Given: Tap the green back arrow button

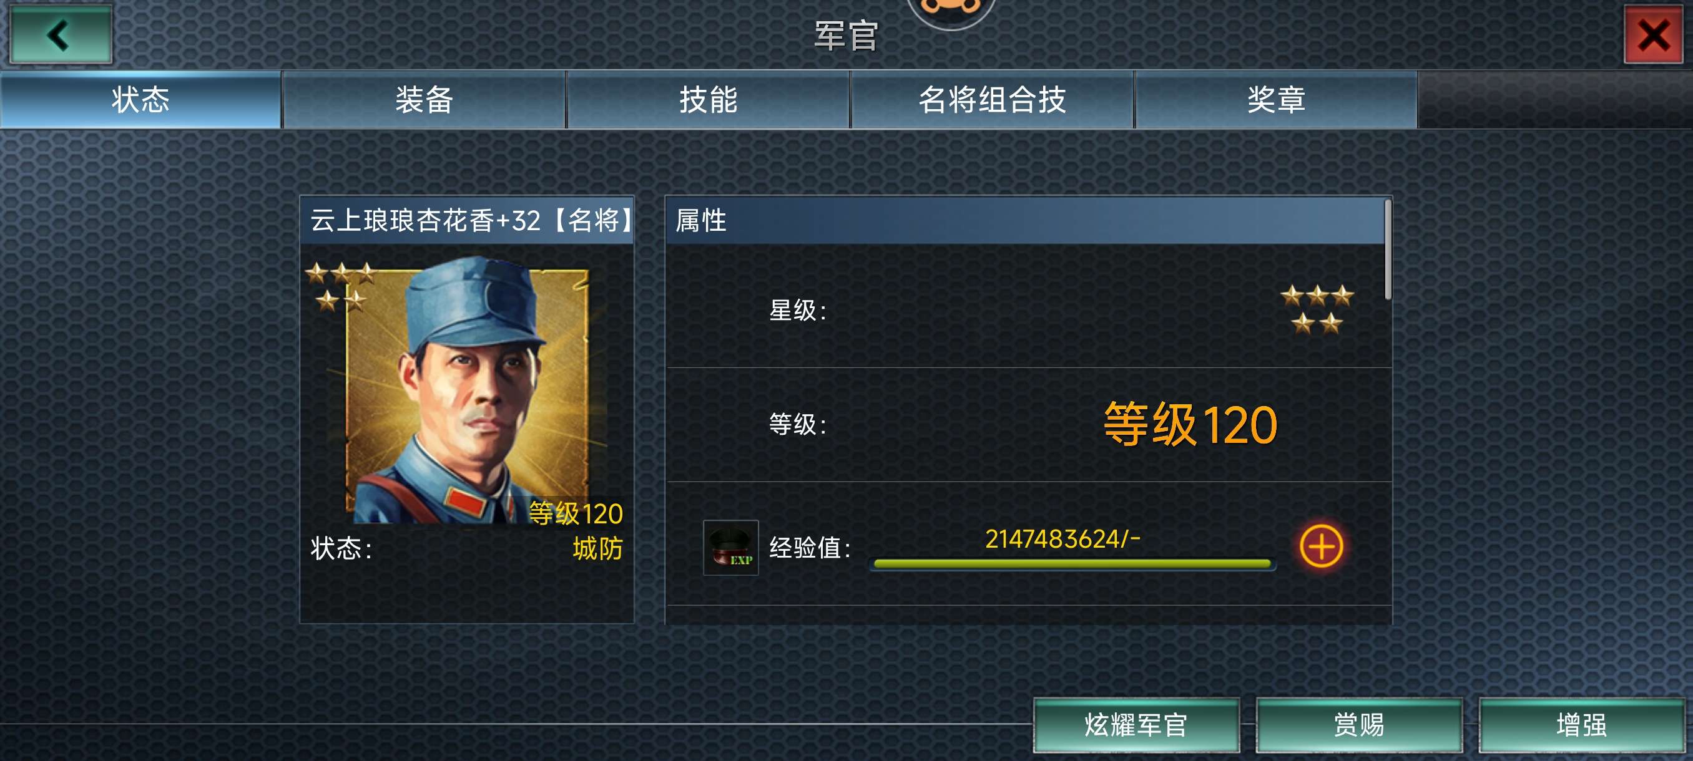Looking at the screenshot, I should point(61,34).
